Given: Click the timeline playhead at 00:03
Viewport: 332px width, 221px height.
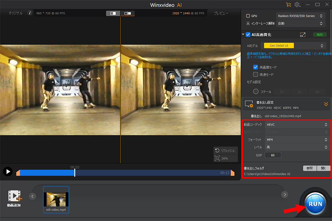Looking at the screenshot, I should tap(75, 172).
